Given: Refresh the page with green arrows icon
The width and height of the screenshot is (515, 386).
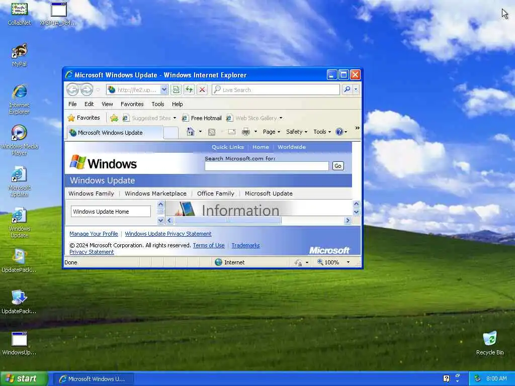Looking at the screenshot, I should 189,89.
